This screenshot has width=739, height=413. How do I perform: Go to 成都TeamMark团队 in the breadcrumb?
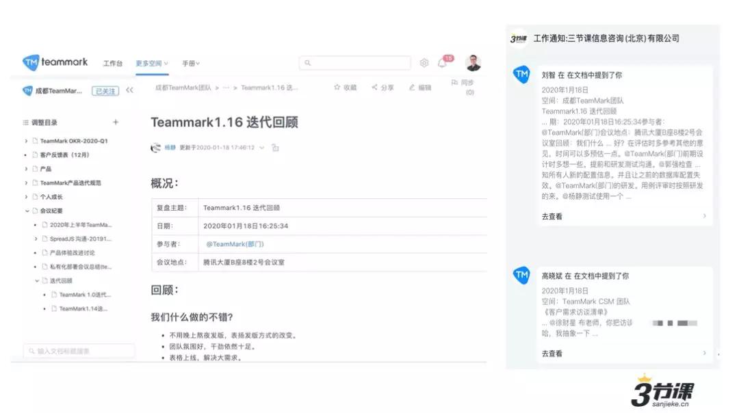coord(183,88)
